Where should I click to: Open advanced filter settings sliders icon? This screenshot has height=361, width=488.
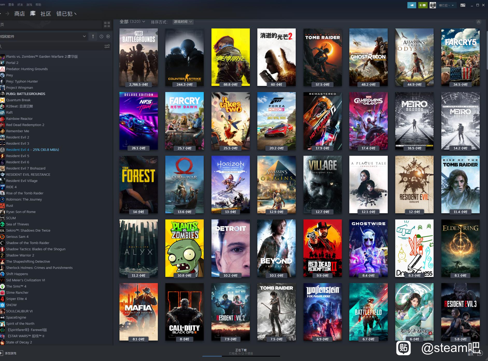[107, 46]
